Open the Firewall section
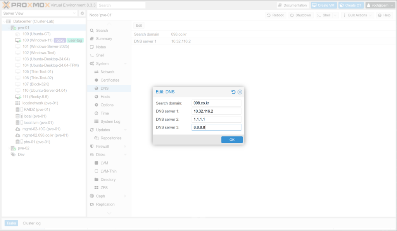Viewport: 397px width, 231px height. pos(102,146)
